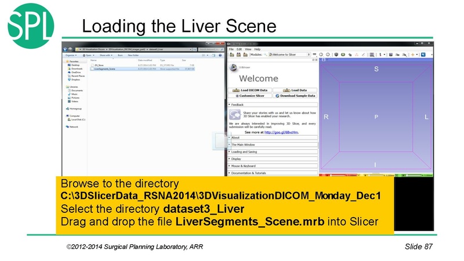Click the Load Data toolbar icon in Slicer

pos(231,55)
